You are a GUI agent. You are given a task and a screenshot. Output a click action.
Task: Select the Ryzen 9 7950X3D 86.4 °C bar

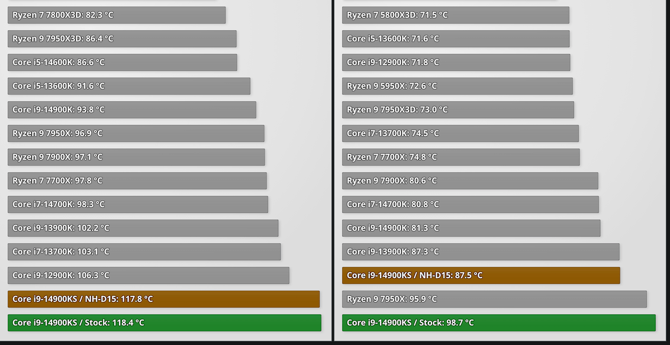click(x=122, y=39)
